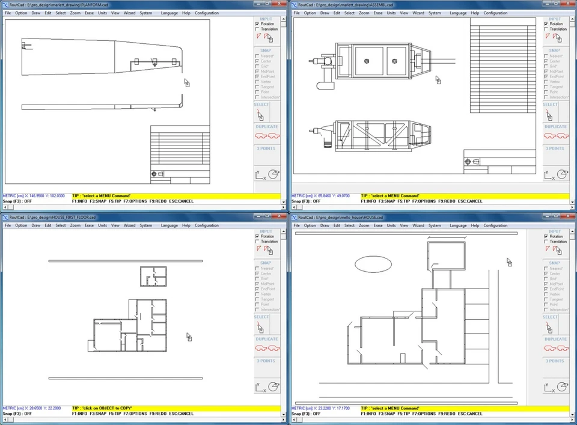Open the Draw menu in PLANFORM window

point(35,13)
